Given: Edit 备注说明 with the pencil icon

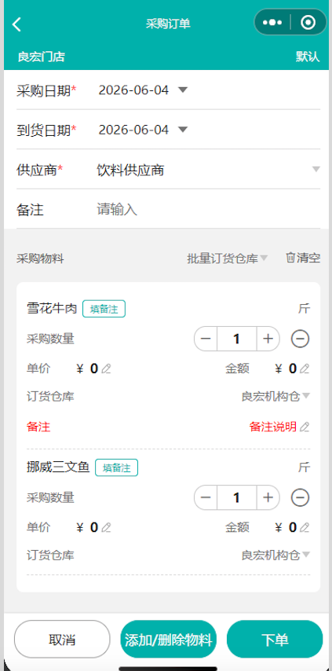Looking at the screenshot, I should point(305,427).
